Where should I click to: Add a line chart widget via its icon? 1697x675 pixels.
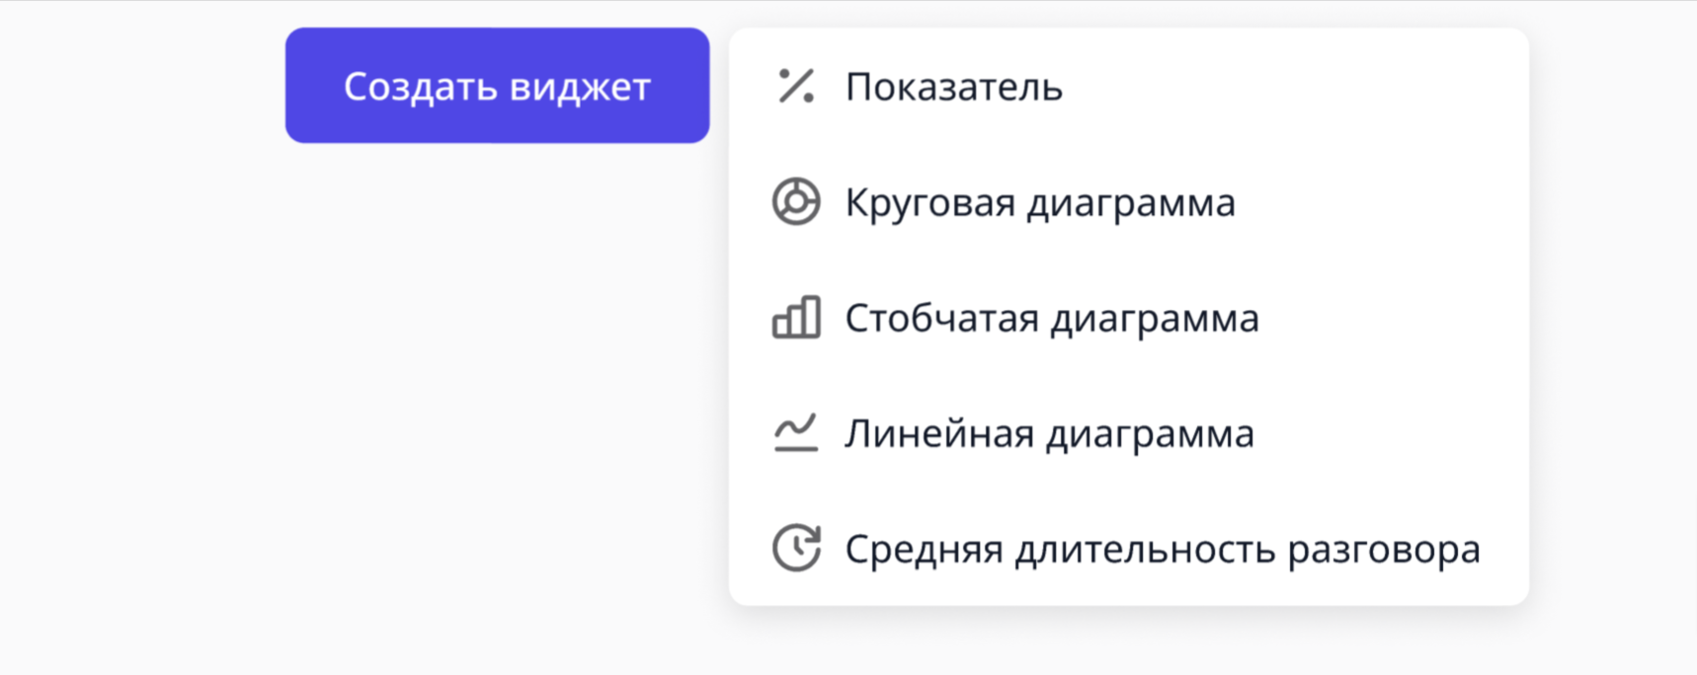(796, 433)
